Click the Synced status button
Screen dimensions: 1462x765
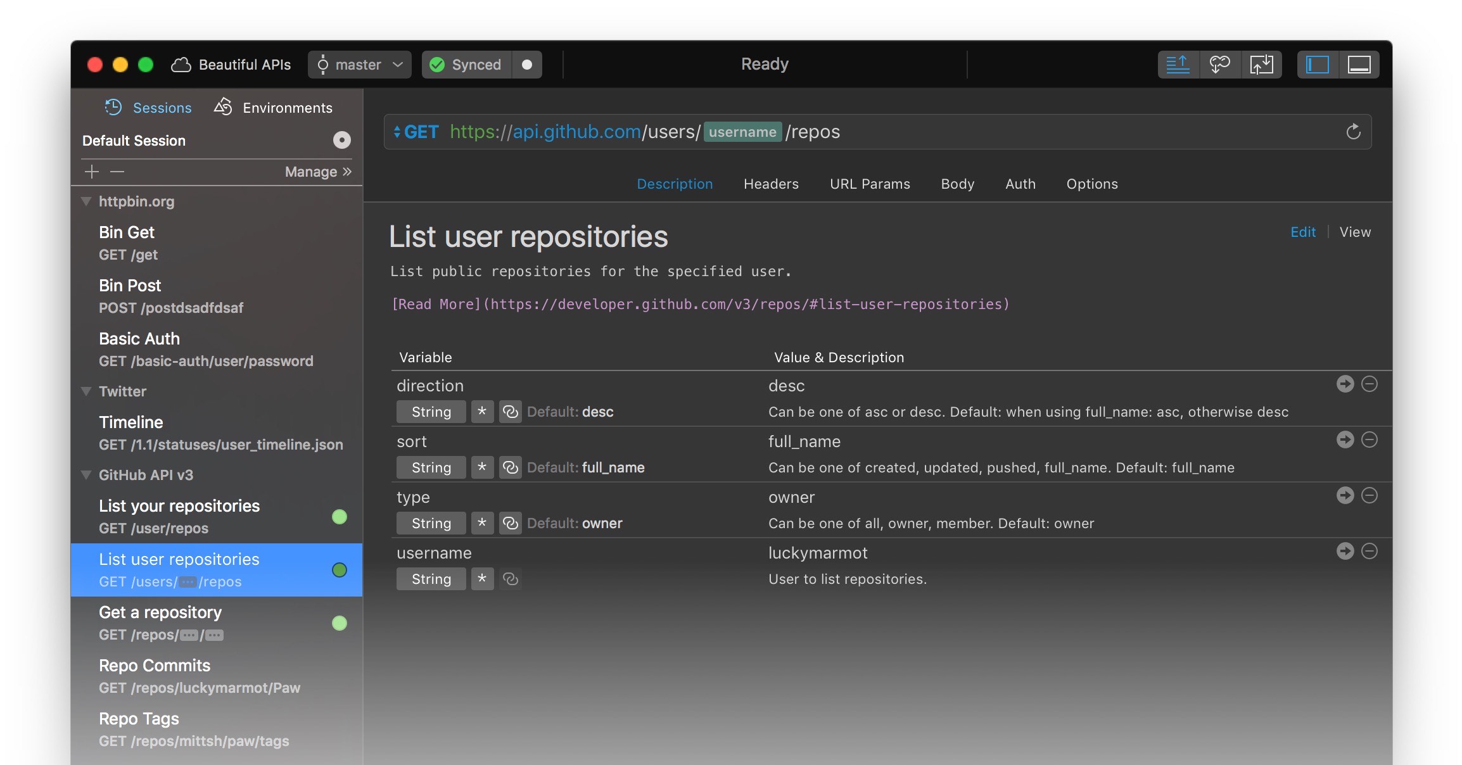tap(466, 65)
